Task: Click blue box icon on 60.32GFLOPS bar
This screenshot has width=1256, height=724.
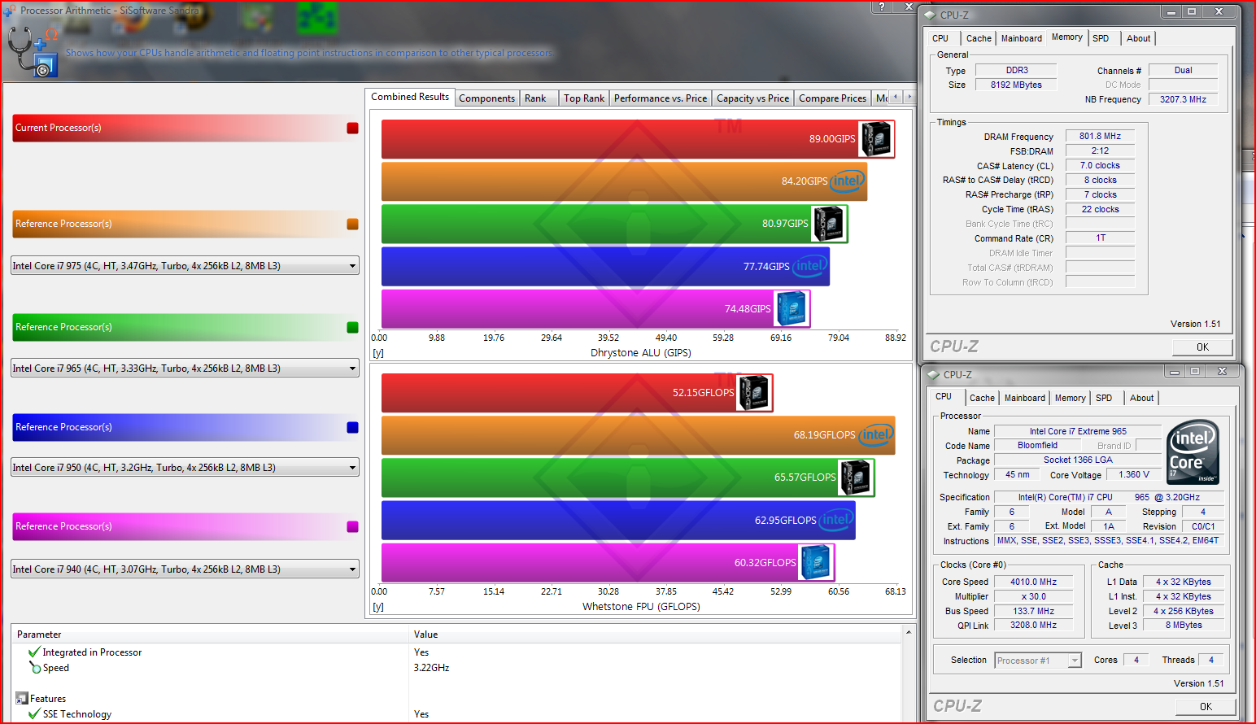Action: 816,563
